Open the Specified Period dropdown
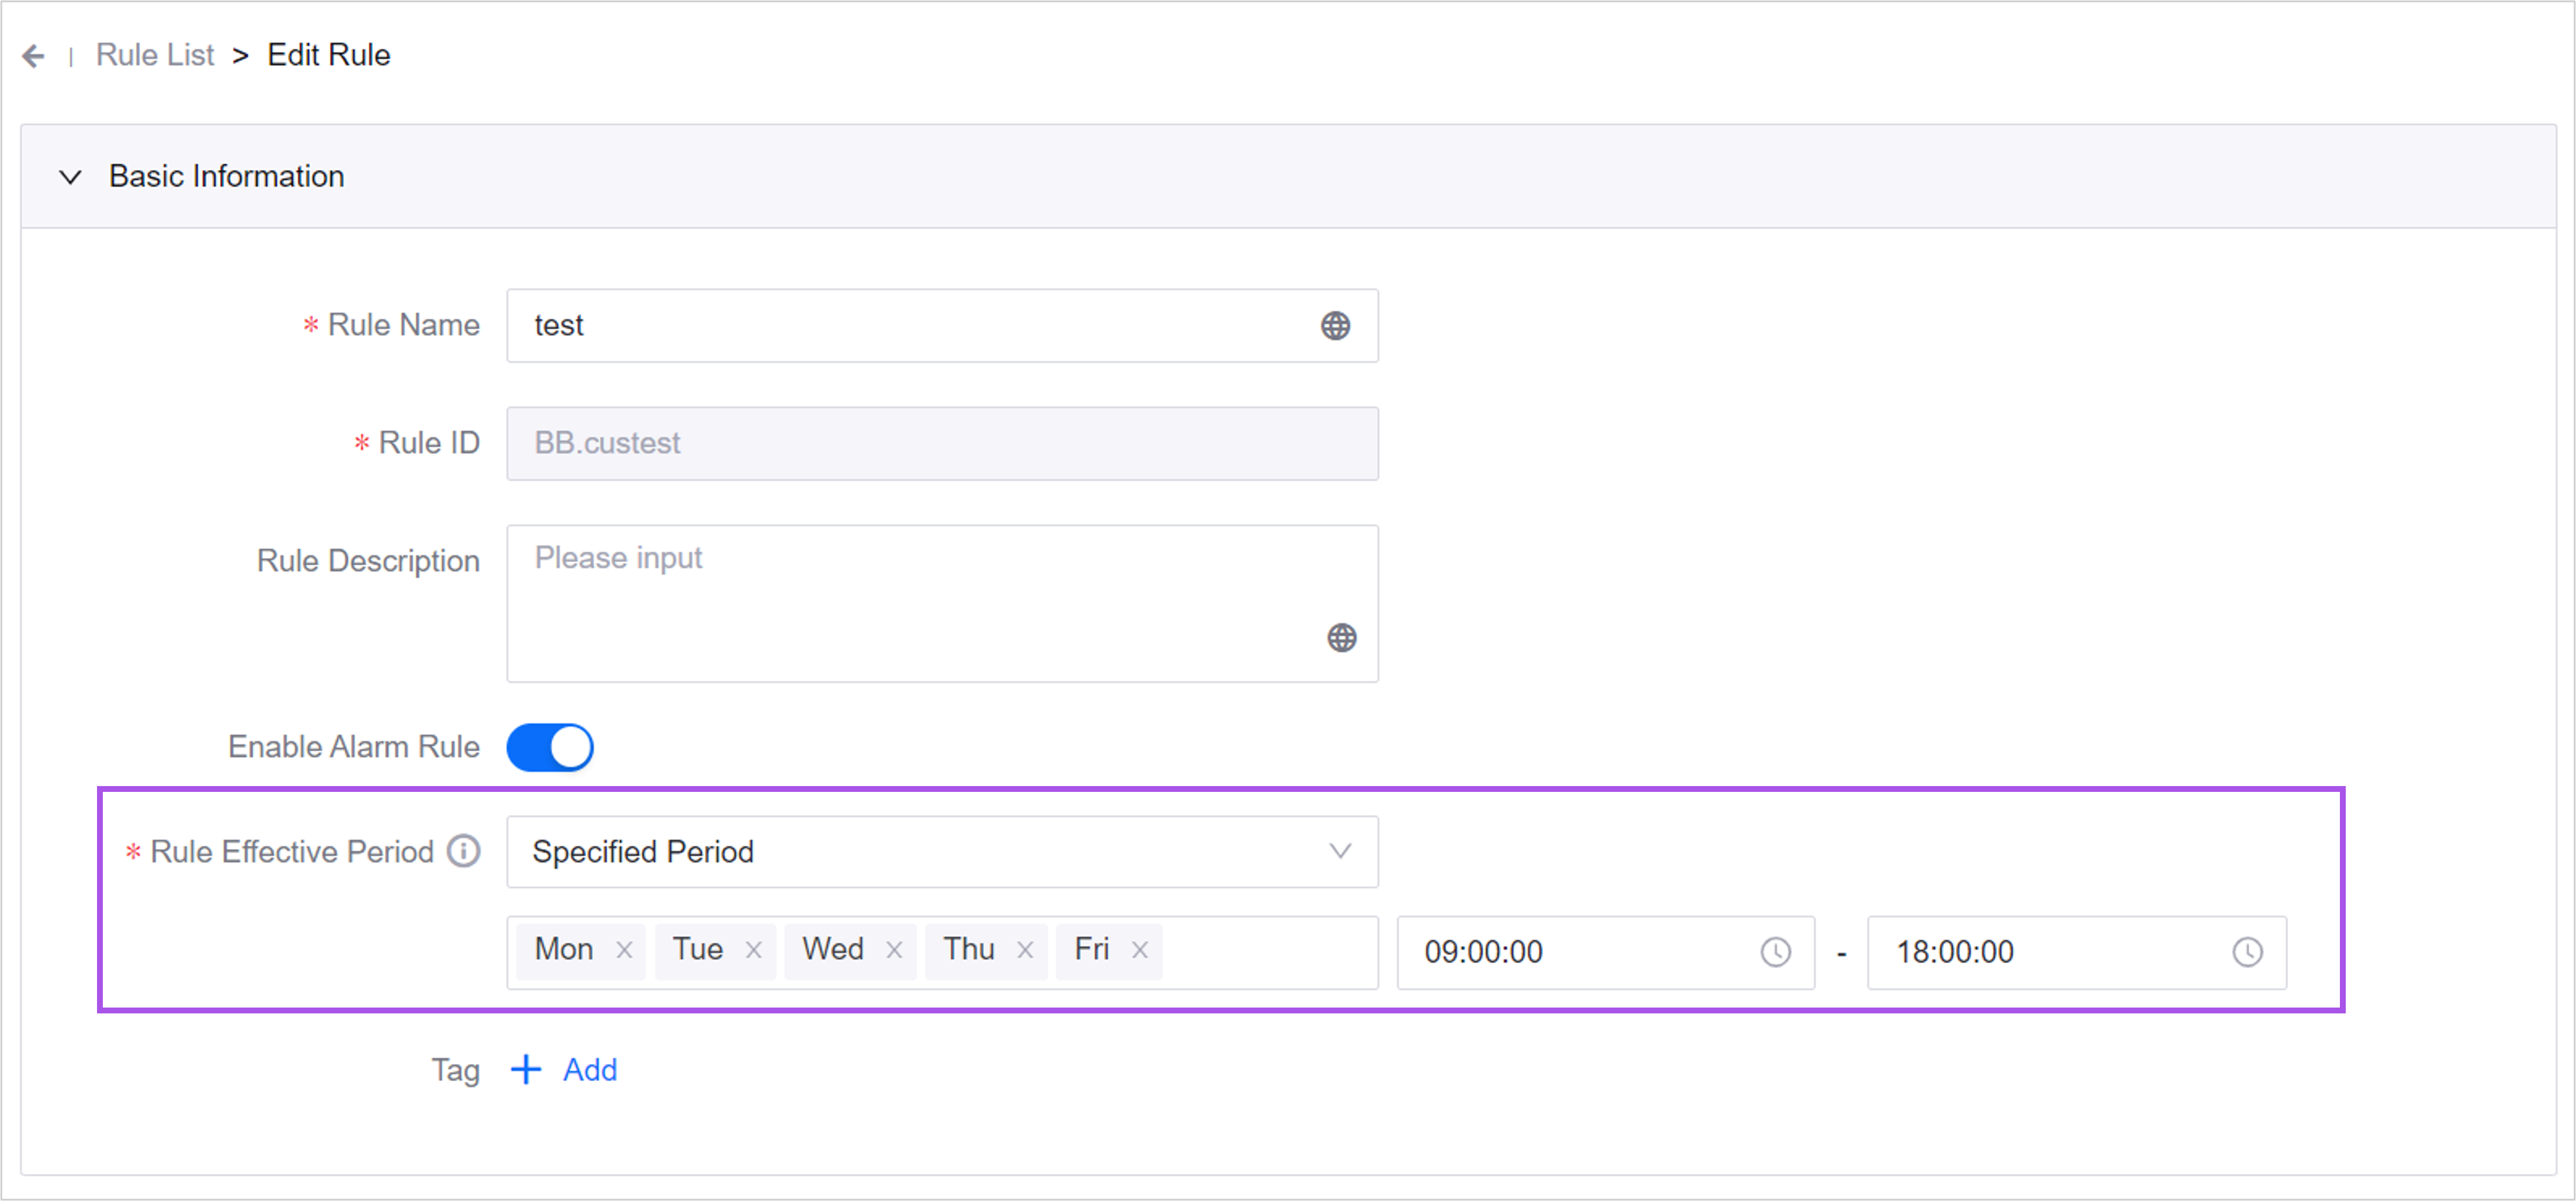The width and height of the screenshot is (2576, 1201). (x=941, y=852)
